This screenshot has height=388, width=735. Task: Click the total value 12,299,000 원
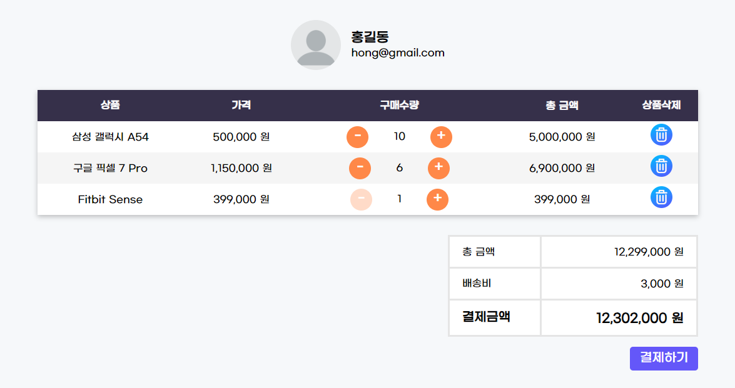(x=649, y=252)
